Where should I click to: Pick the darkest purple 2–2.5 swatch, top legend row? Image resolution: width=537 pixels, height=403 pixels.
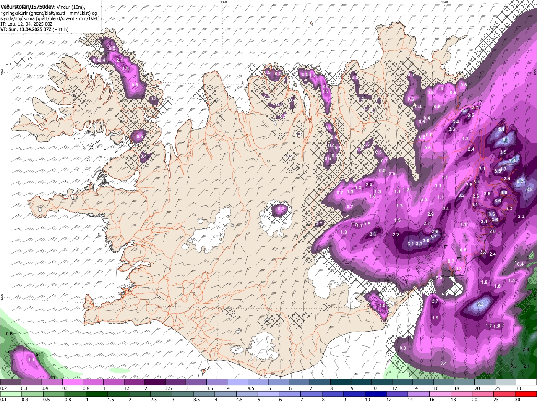(x=155, y=382)
